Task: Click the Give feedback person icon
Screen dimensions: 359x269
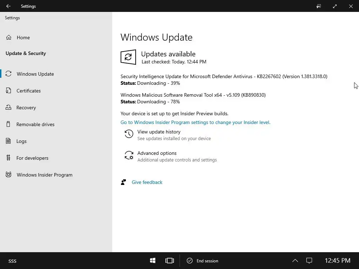Action: coord(123,182)
